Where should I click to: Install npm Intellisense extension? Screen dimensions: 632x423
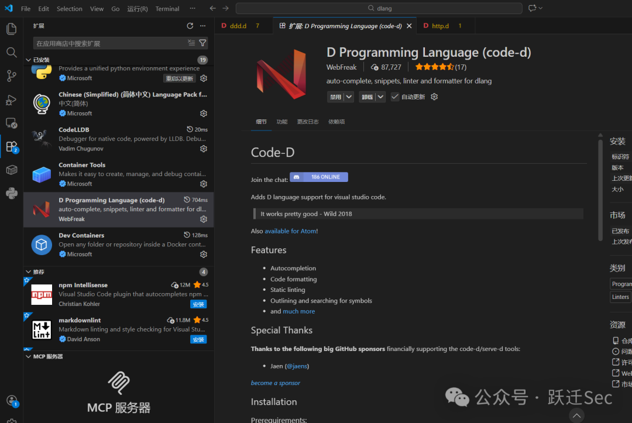198,305
